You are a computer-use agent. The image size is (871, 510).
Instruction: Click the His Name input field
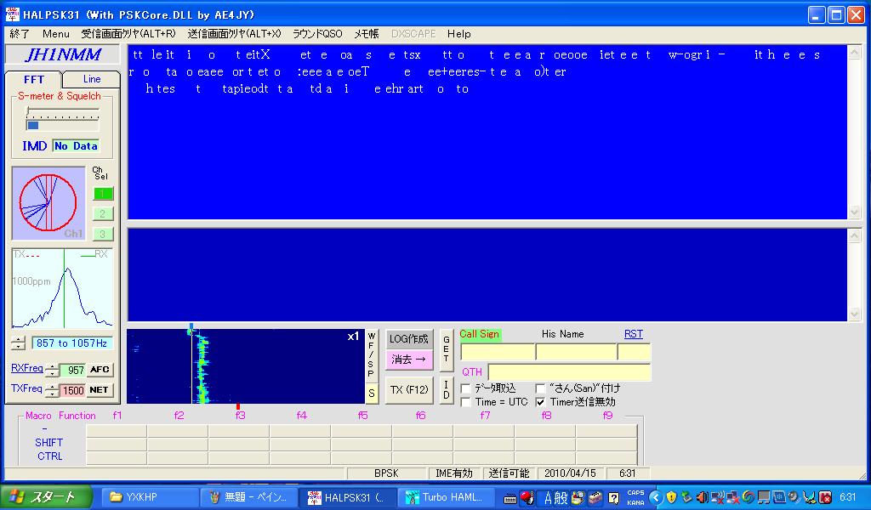click(x=577, y=352)
